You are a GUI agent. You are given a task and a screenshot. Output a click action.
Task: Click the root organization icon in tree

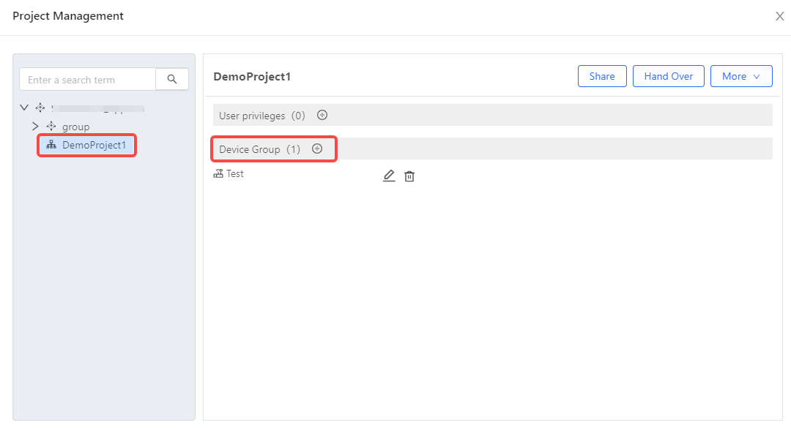click(40, 108)
